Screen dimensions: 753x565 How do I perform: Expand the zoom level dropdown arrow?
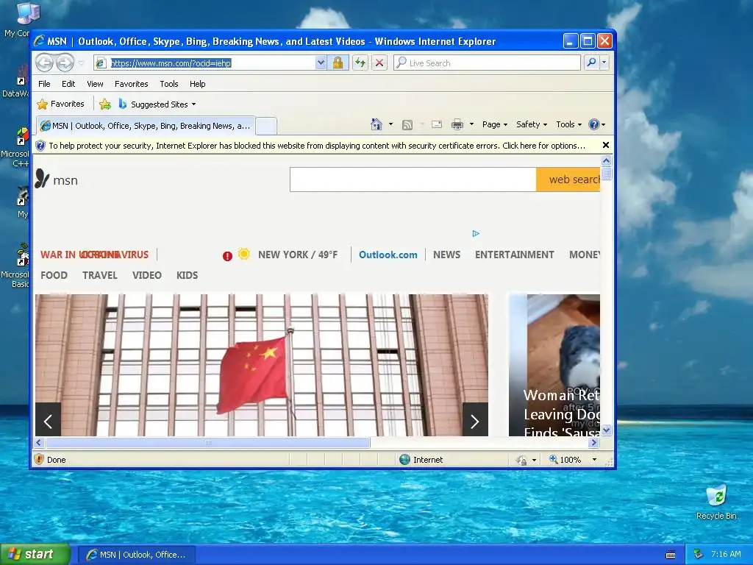594,460
